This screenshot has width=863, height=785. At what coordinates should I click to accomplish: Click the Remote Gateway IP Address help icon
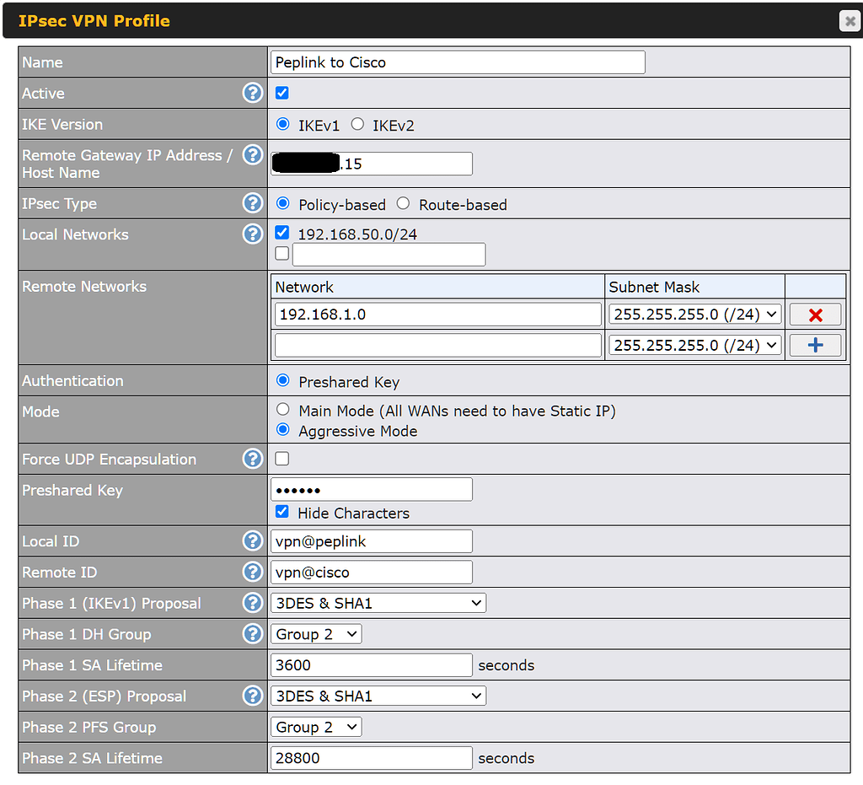point(253,155)
